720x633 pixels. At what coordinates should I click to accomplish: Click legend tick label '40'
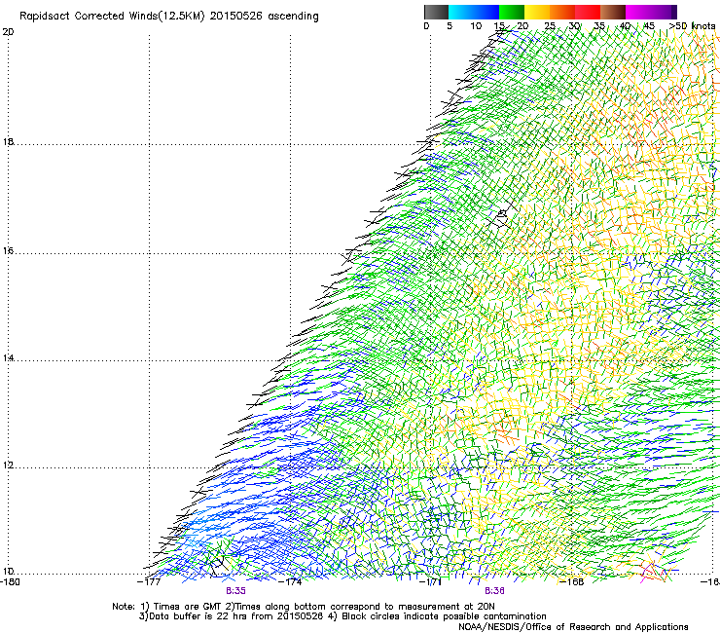click(625, 26)
